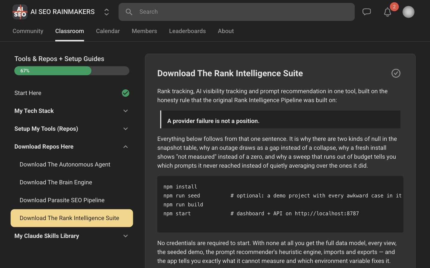Expand the My Tech Stack section

(125, 111)
